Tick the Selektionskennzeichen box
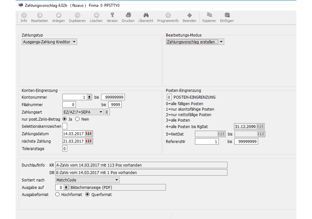 [x=65, y=126]
